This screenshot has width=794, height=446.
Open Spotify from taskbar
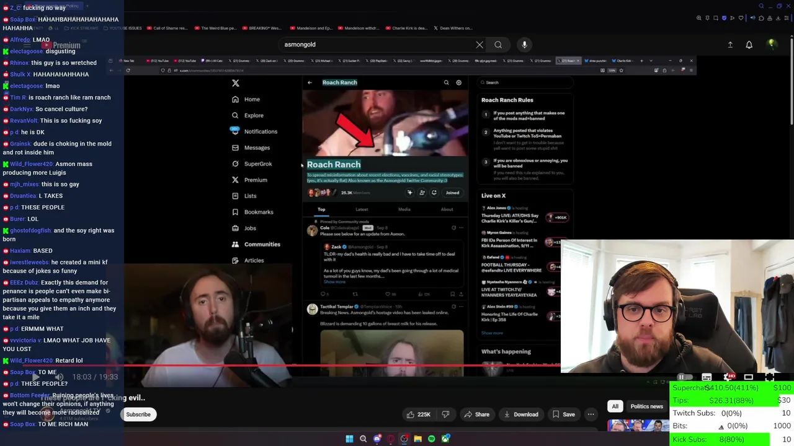point(432,439)
